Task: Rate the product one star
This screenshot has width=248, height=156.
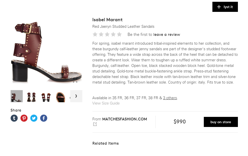Action: (x=95, y=34)
